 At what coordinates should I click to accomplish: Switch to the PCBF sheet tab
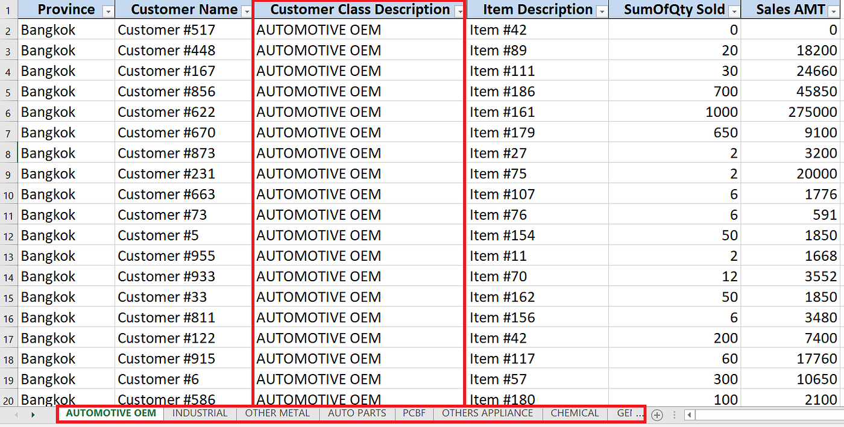click(x=414, y=414)
